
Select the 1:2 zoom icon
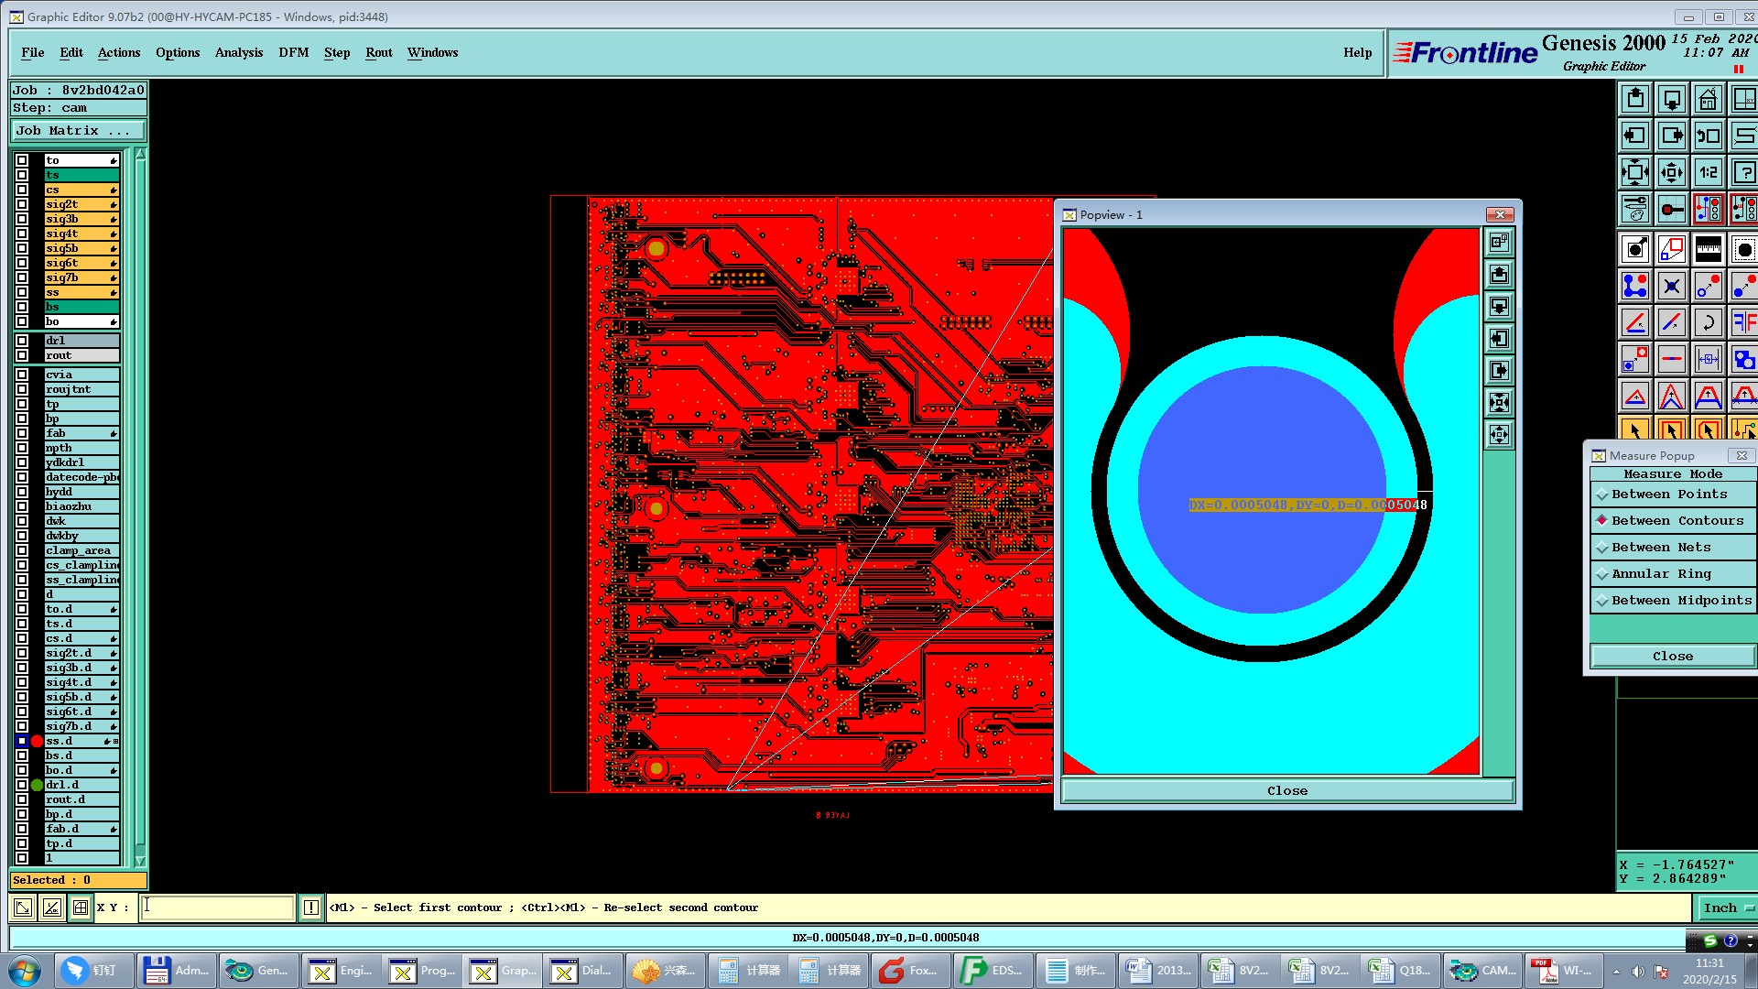pyautogui.click(x=1708, y=172)
